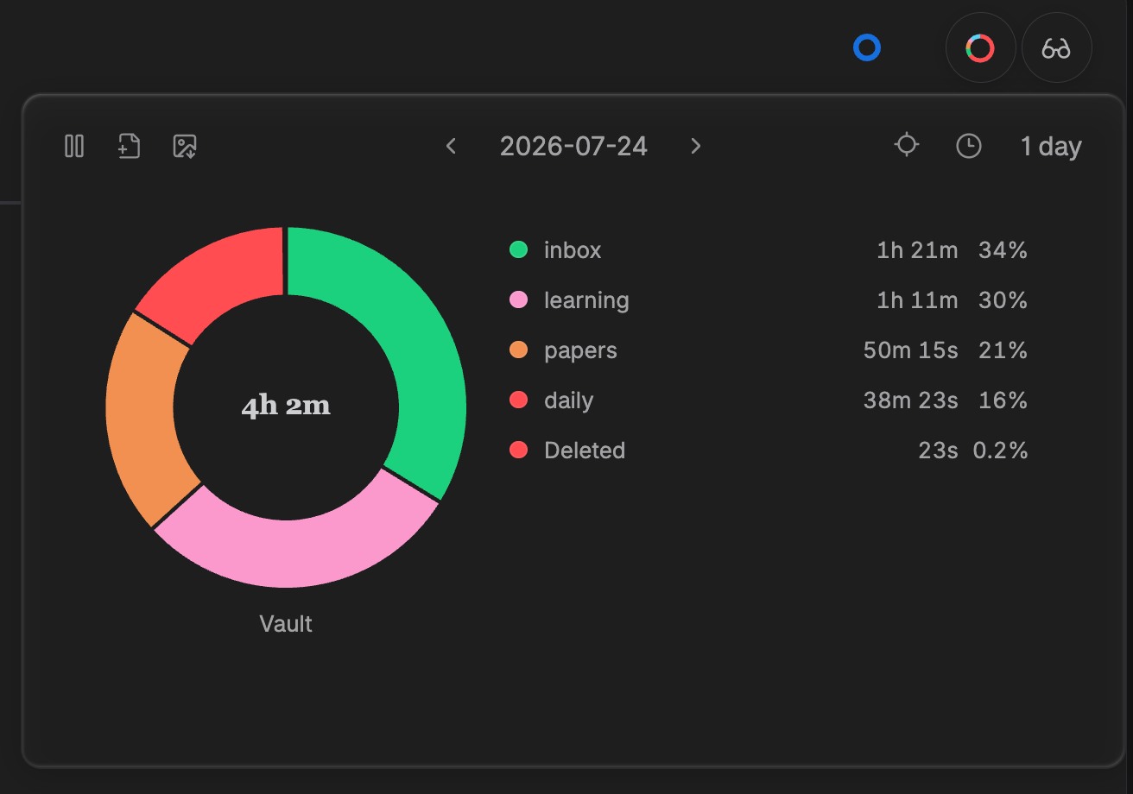
Task: Click the export-to-note file plus icon
Action: click(129, 146)
